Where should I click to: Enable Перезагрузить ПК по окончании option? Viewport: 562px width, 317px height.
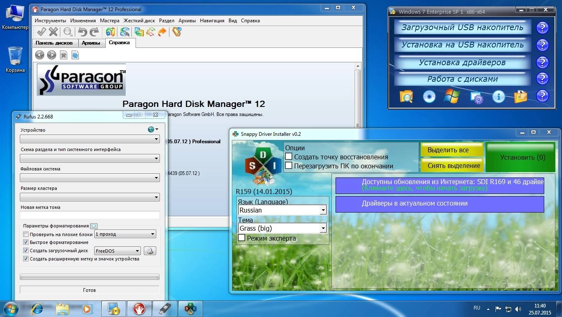(289, 166)
